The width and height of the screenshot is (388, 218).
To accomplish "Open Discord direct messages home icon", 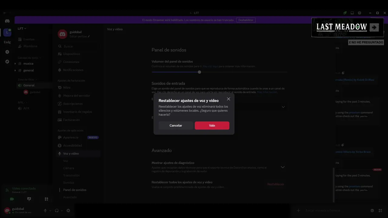I will [7, 21].
